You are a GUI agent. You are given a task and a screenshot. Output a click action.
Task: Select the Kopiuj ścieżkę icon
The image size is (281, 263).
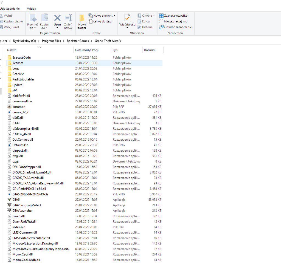tap(4, 22)
